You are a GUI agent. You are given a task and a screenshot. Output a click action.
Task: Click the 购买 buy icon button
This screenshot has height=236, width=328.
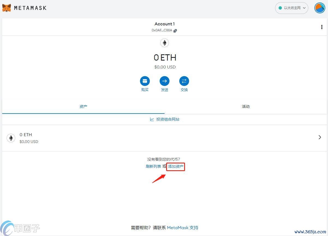point(145,81)
